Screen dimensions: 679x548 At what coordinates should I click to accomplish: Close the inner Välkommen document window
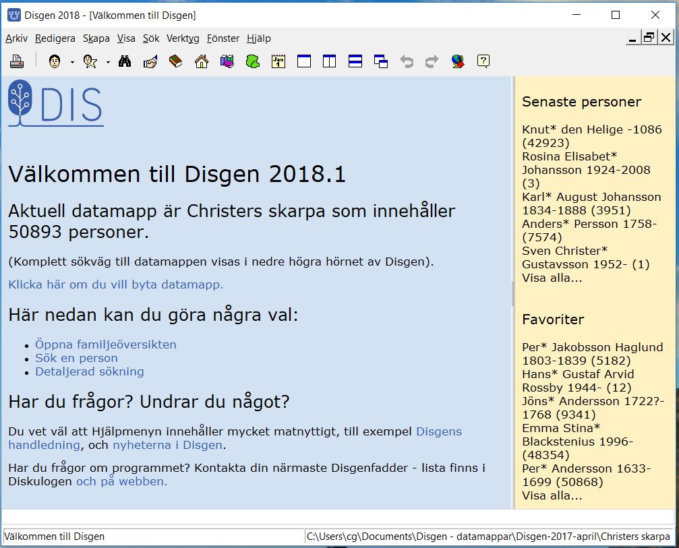[x=666, y=38]
